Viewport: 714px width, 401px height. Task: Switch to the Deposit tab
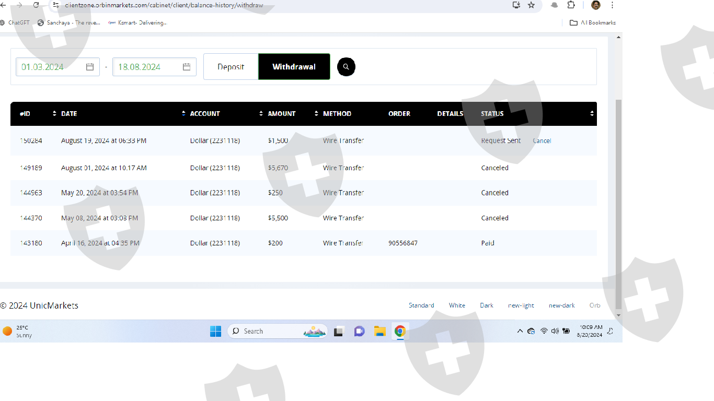point(231,67)
